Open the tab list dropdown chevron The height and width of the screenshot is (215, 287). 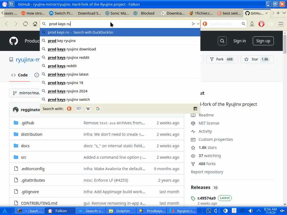click(284, 13)
